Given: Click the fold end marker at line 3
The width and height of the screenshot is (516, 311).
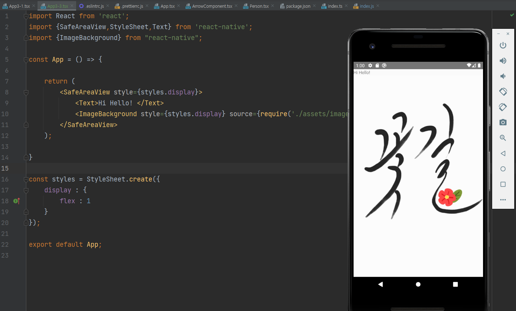Looking at the screenshot, I should coord(26,38).
